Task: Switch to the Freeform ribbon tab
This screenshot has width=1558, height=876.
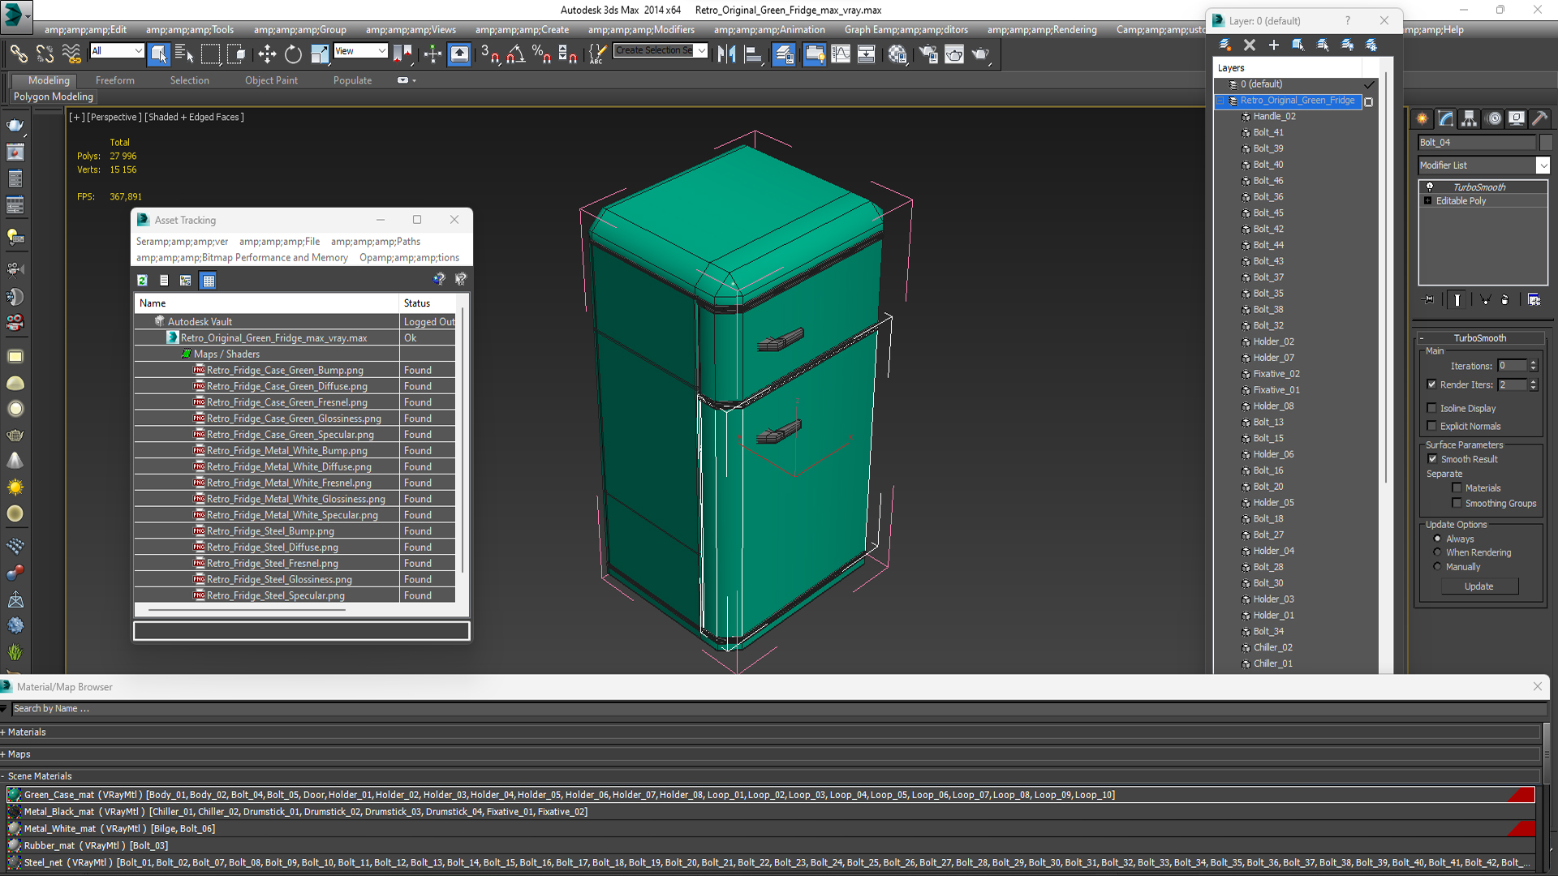Action: [115, 80]
